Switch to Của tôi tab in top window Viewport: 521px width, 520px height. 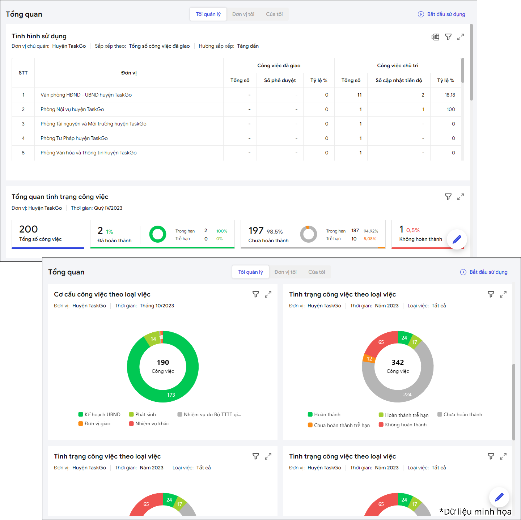(x=274, y=14)
